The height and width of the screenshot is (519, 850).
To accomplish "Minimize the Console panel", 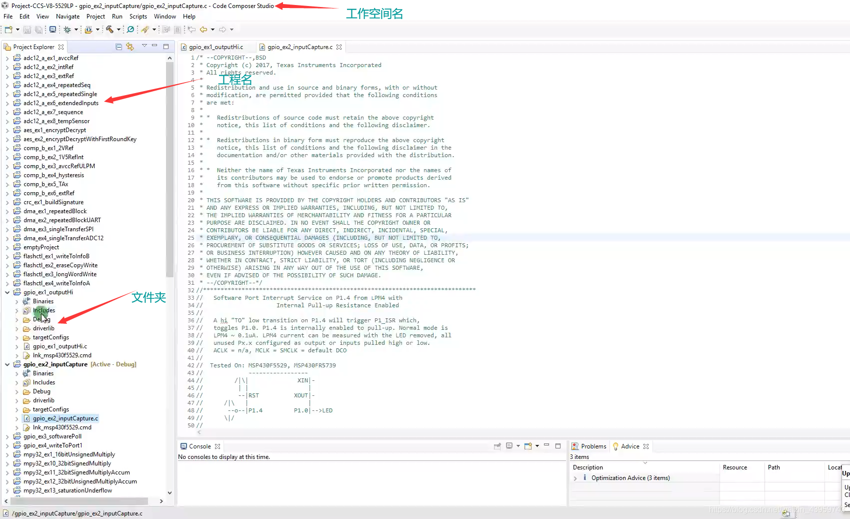I will (546, 445).
